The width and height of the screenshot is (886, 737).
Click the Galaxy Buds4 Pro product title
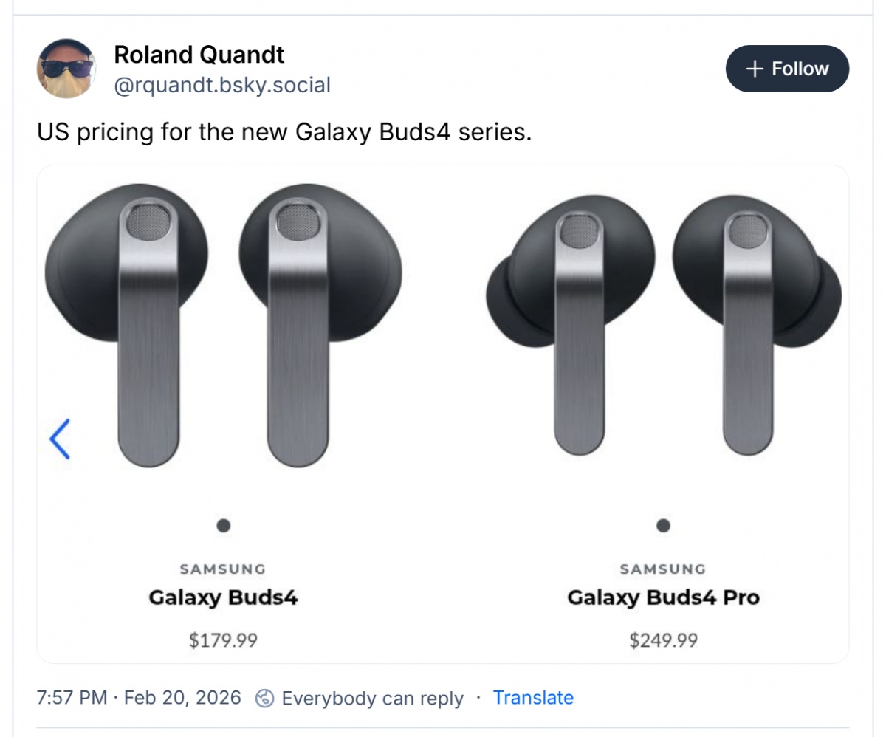point(663,597)
